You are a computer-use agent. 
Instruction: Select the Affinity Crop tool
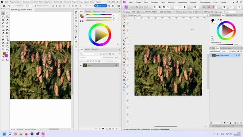124,26
